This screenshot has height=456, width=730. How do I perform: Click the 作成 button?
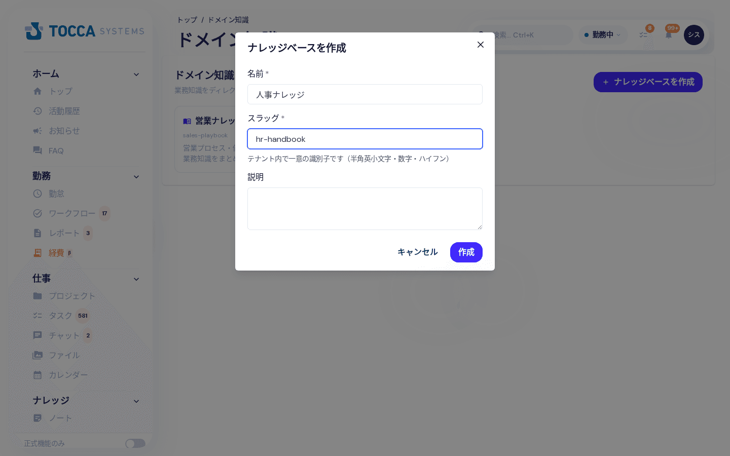466,252
